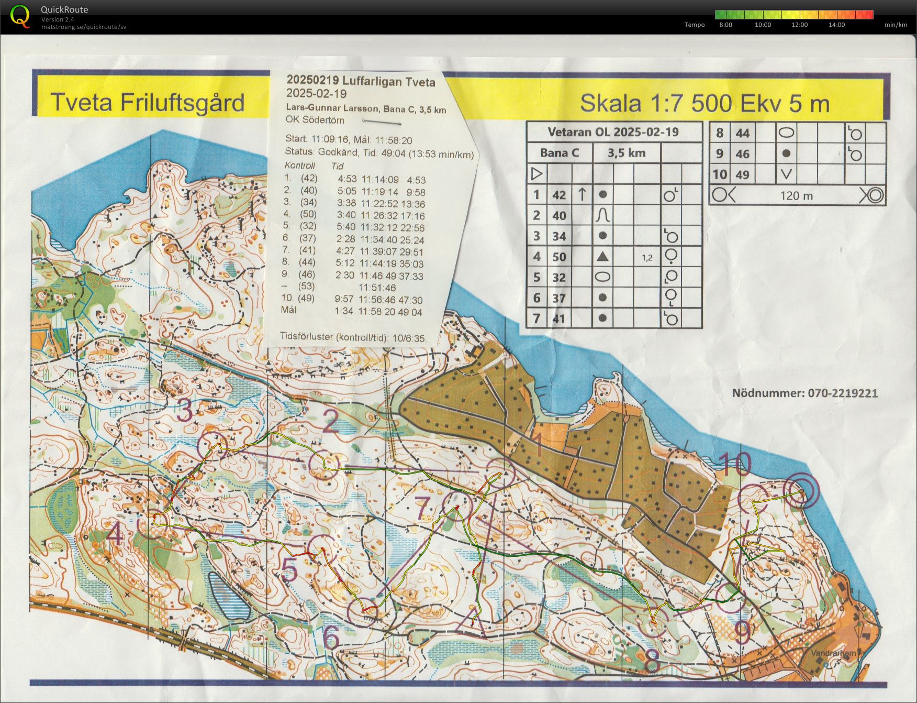Click the Tempo green-to-red color scale
The image size is (917, 703).
pyautogui.click(x=794, y=15)
